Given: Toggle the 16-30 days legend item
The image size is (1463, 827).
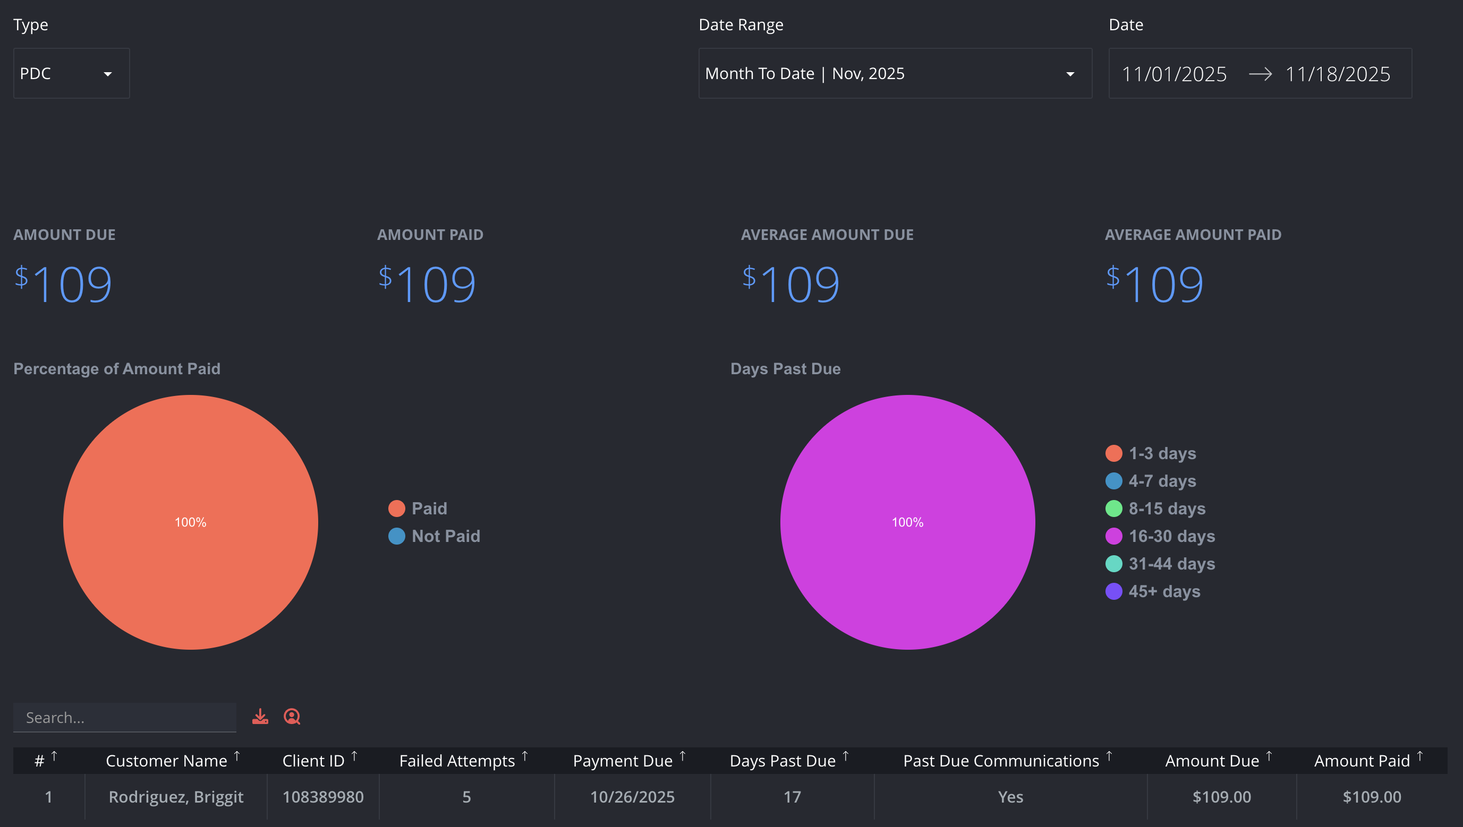Looking at the screenshot, I should (1160, 536).
